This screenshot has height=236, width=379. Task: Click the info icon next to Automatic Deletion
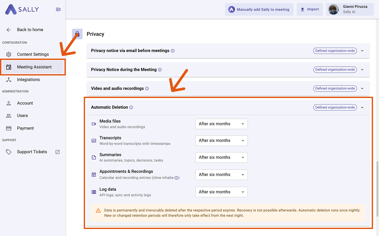coord(131,107)
